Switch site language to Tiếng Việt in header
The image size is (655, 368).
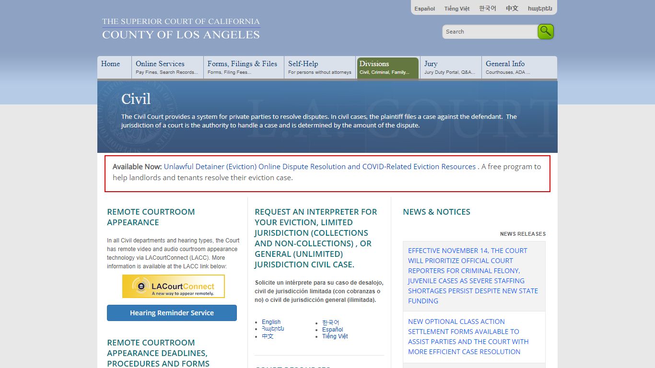click(457, 9)
